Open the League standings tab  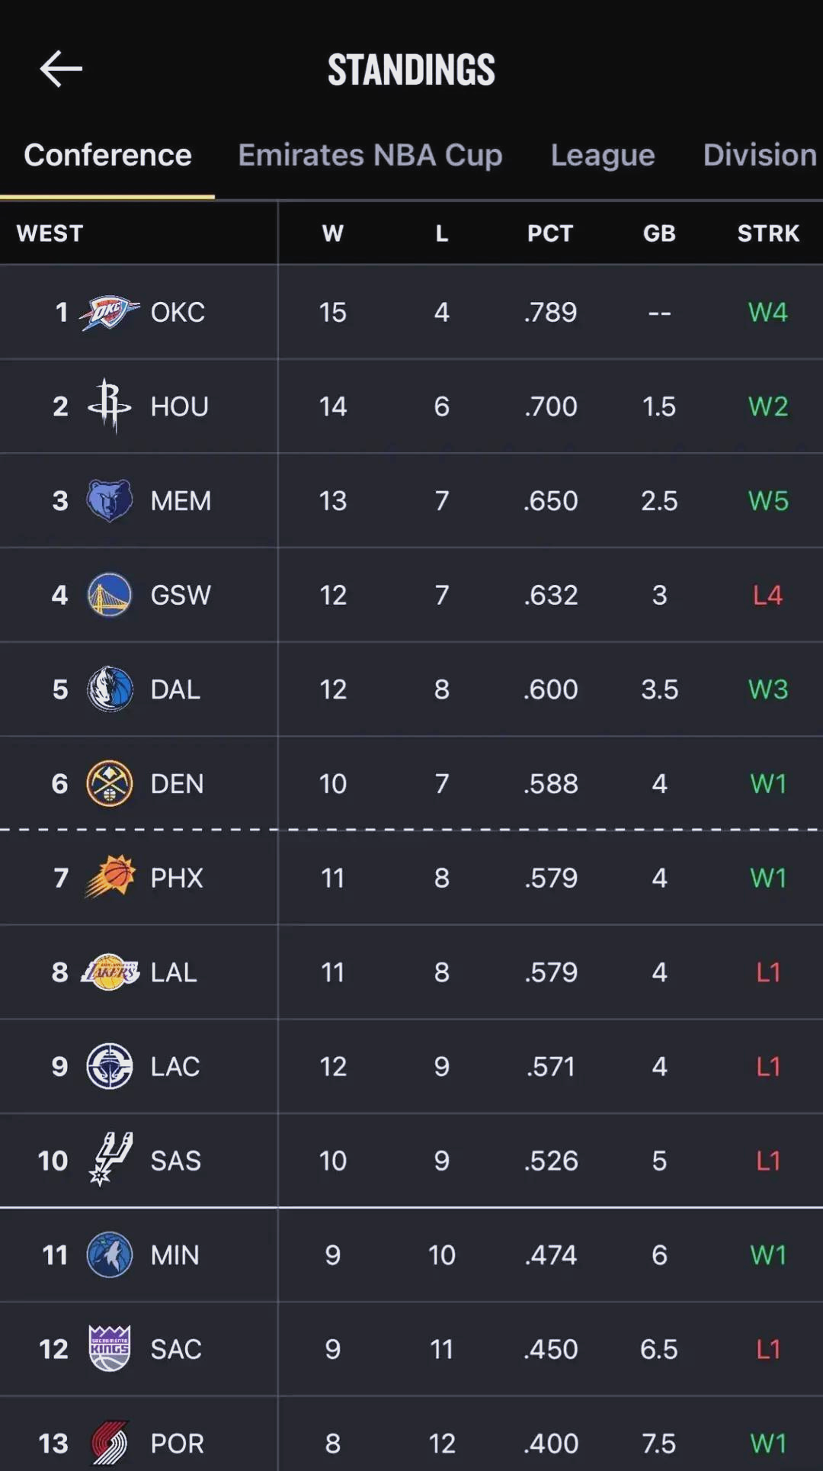[x=603, y=155]
